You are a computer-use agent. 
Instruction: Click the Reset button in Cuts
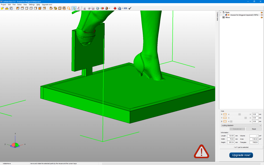tap(254, 129)
